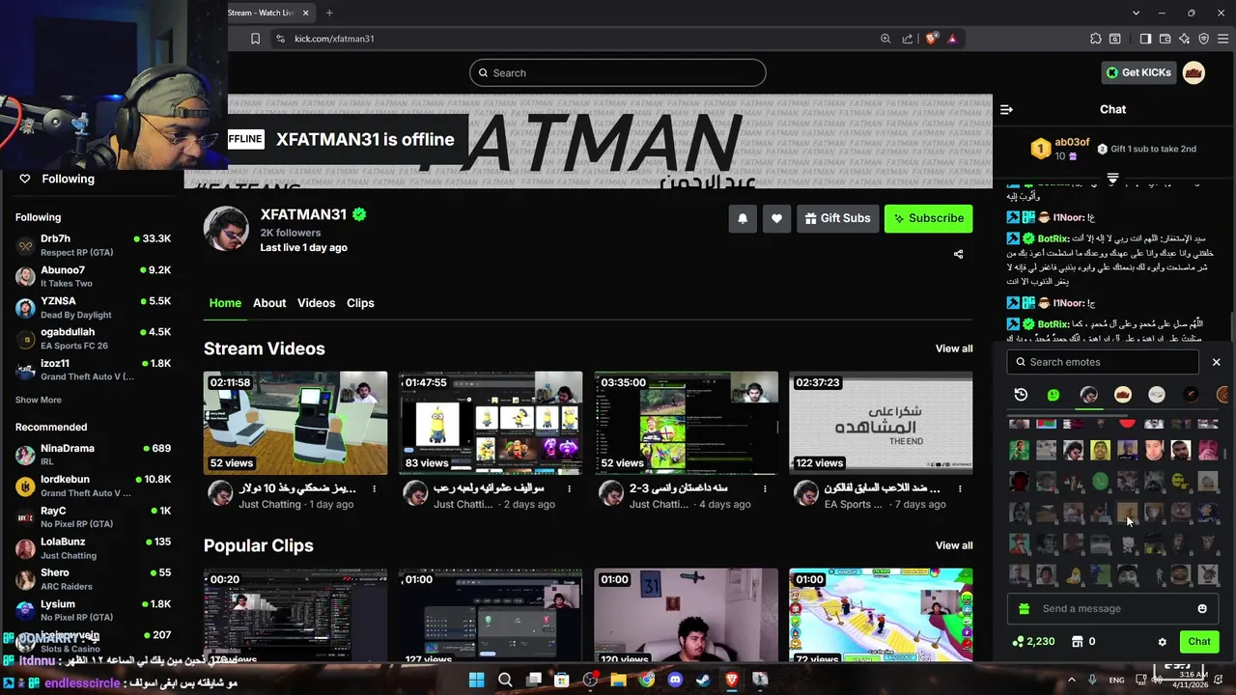This screenshot has height=695, width=1236.
Task: Switch to the Home tab
Action: [x=225, y=303]
